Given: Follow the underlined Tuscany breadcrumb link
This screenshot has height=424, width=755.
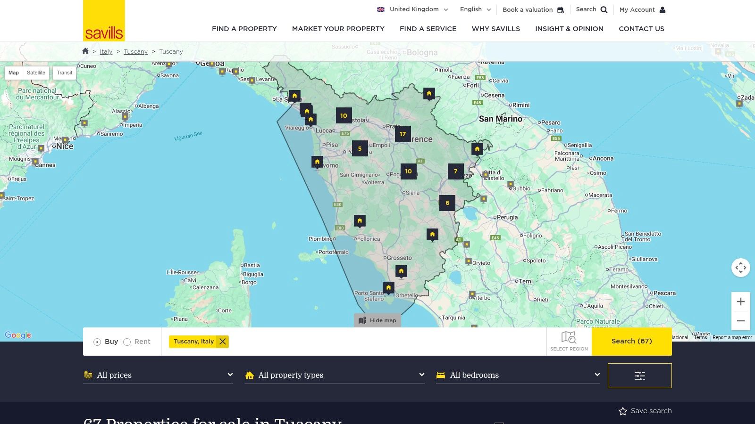Looking at the screenshot, I should coord(136,52).
